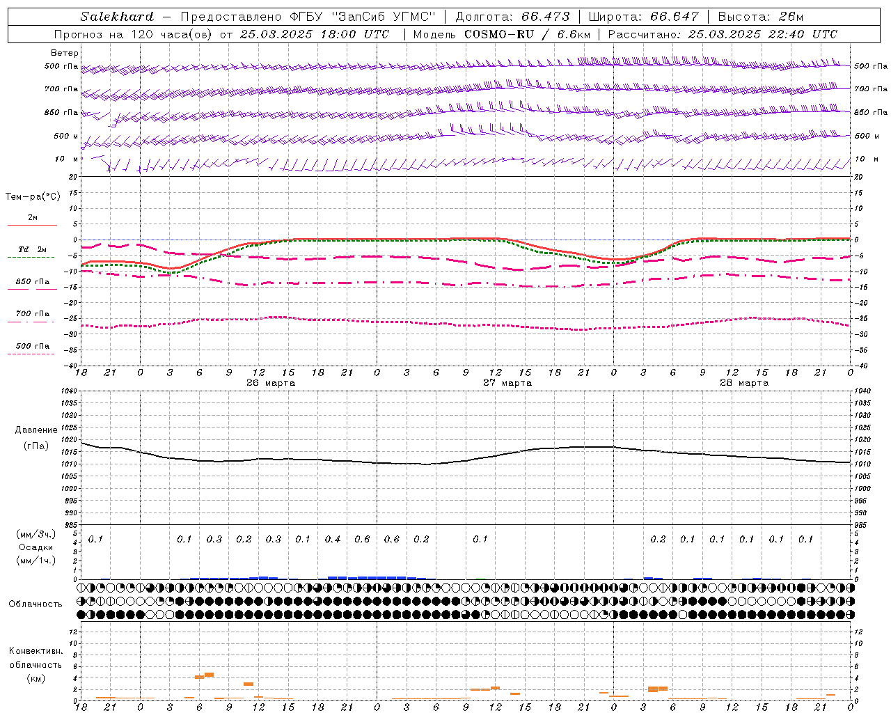This screenshot has width=891, height=713.
Task: Click the 'Давление' pressure panel label
Action: (36, 430)
